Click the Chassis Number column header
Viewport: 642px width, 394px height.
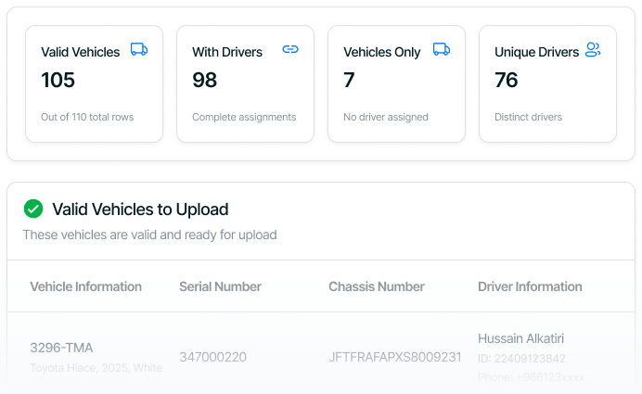click(376, 286)
